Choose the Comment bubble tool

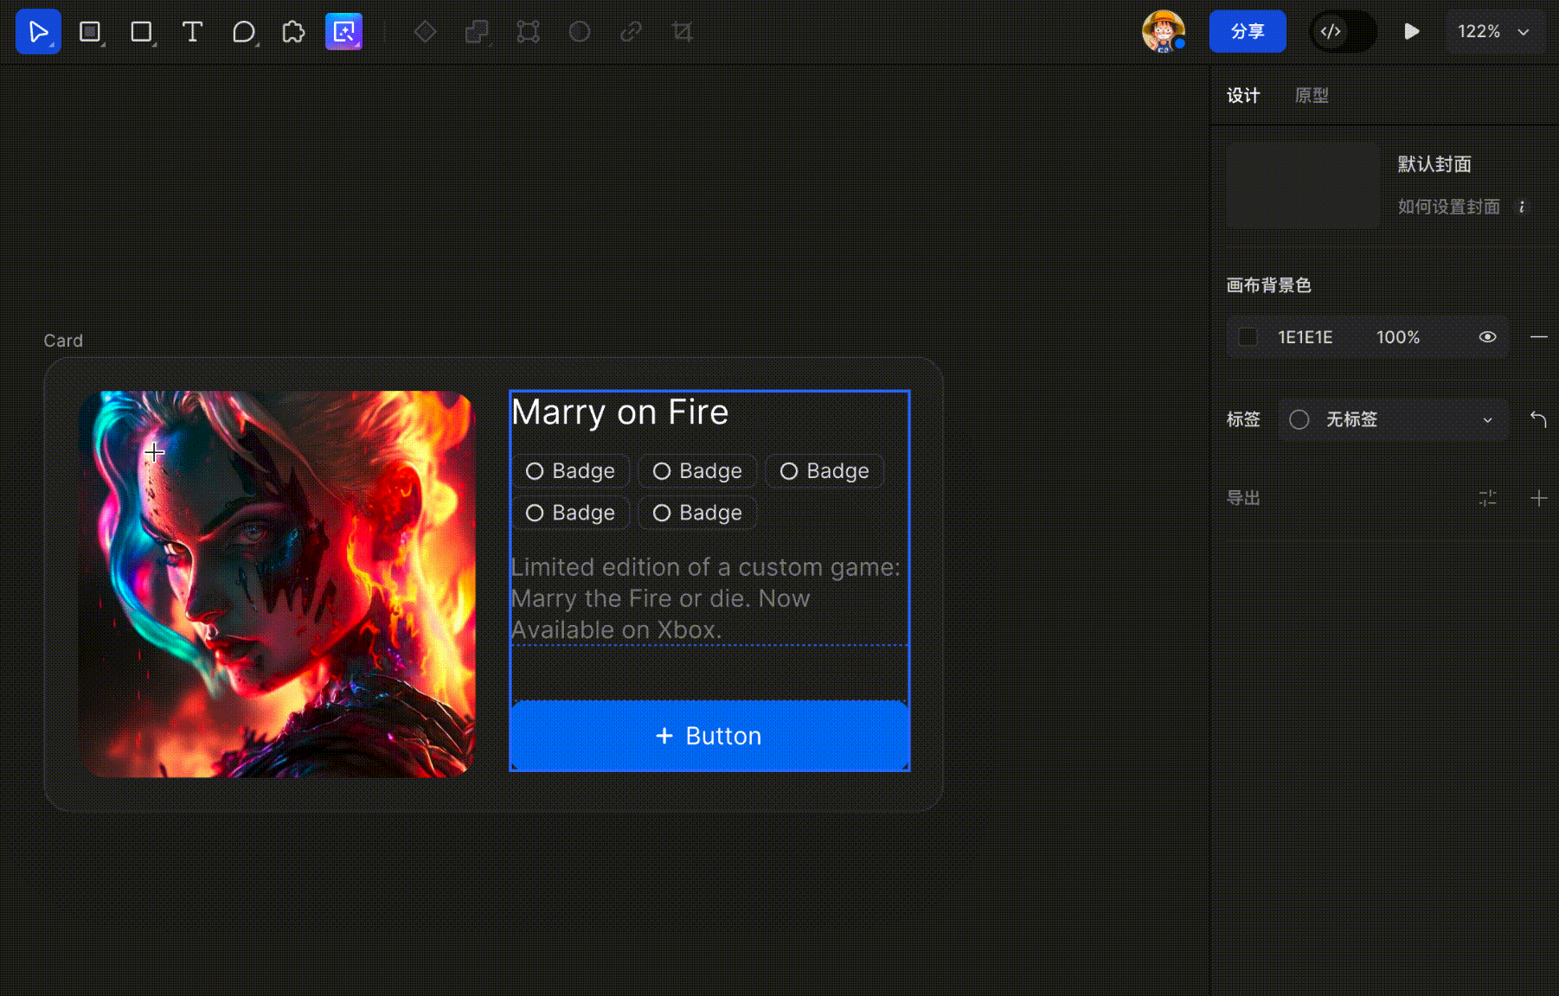[244, 32]
